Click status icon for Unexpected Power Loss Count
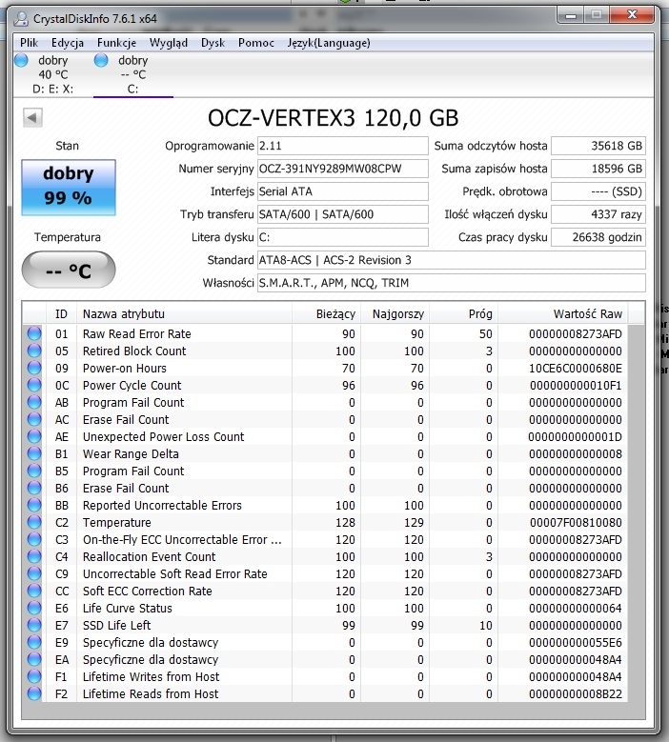The width and height of the screenshot is (669, 742). (34, 436)
